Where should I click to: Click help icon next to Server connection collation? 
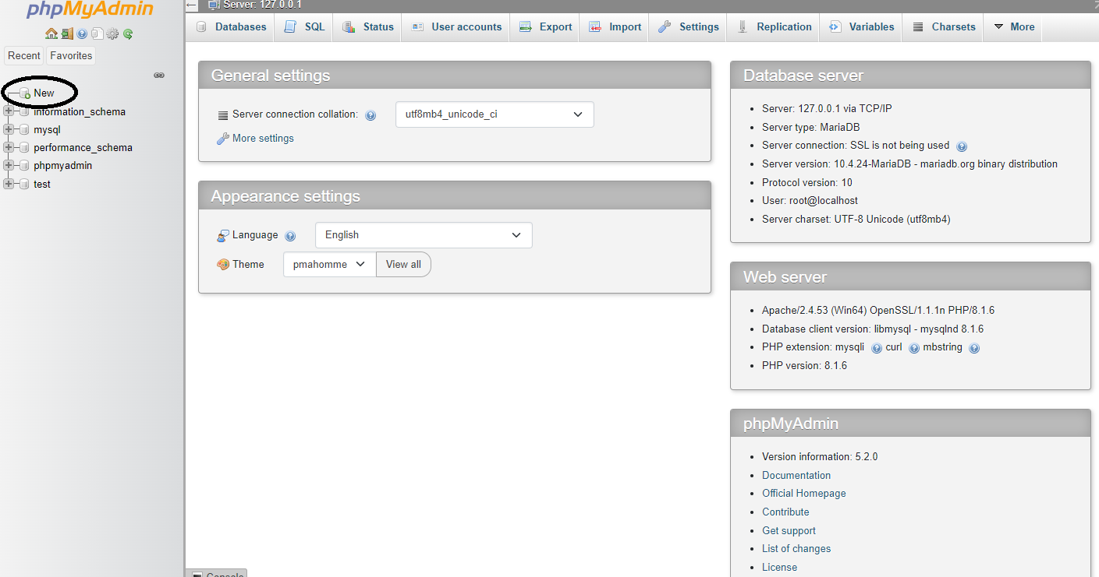(370, 115)
